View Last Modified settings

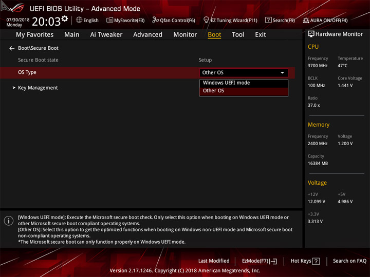coord(214,261)
